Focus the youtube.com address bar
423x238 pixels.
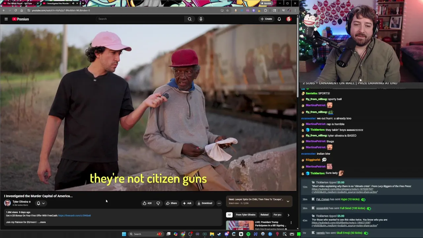(126, 10)
